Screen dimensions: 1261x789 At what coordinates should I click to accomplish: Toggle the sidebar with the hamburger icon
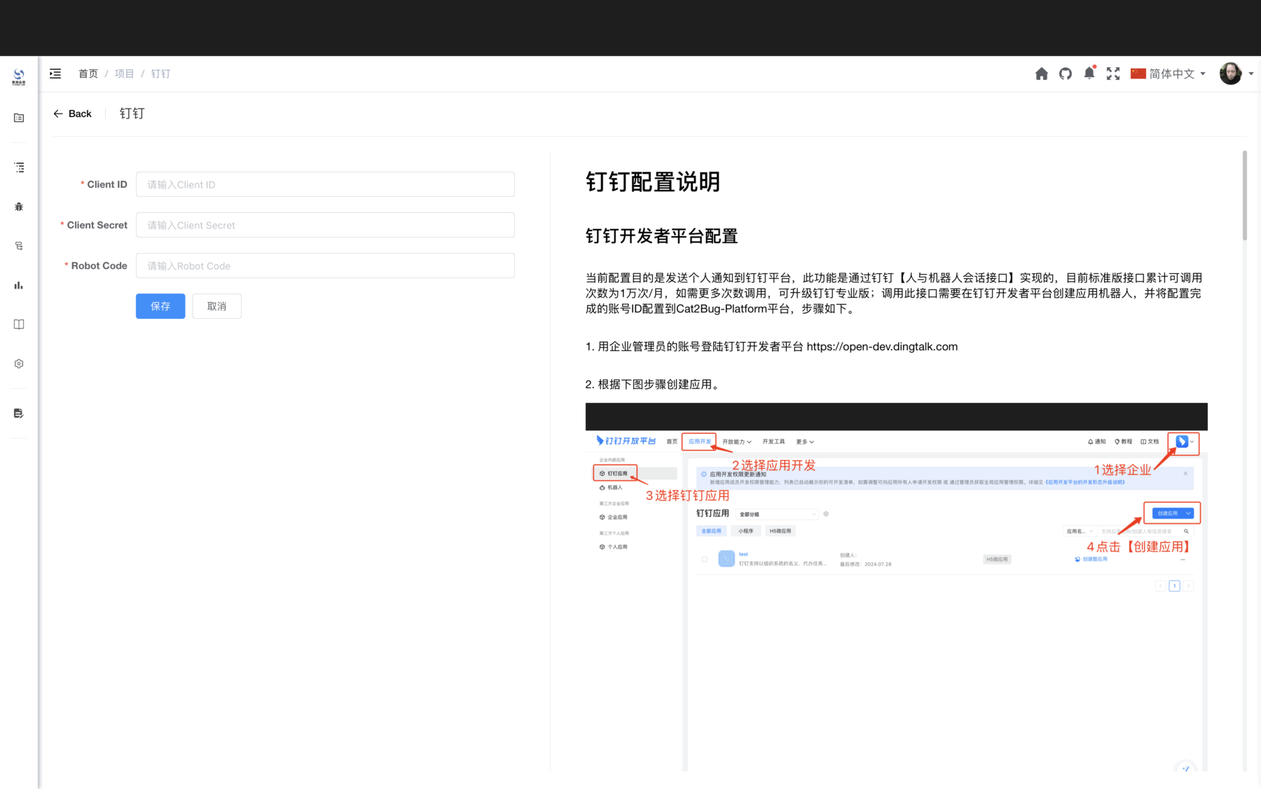click(x=55, y=74)
